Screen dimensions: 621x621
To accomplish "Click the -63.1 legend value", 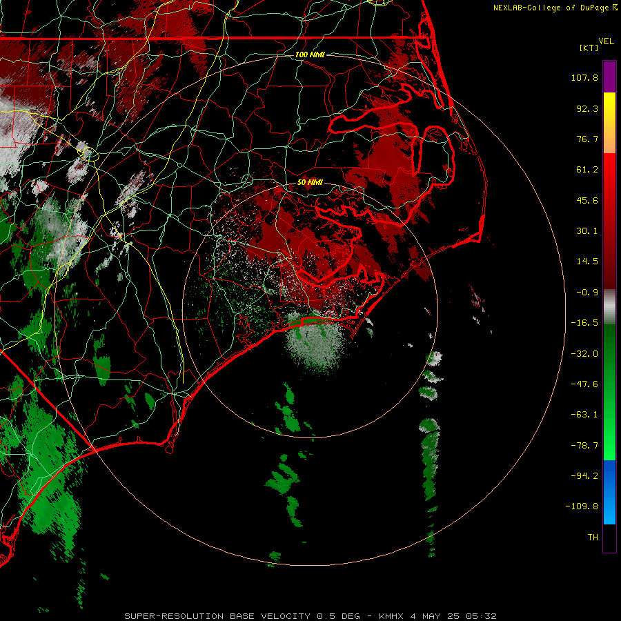I will click(x=584, y=415).
